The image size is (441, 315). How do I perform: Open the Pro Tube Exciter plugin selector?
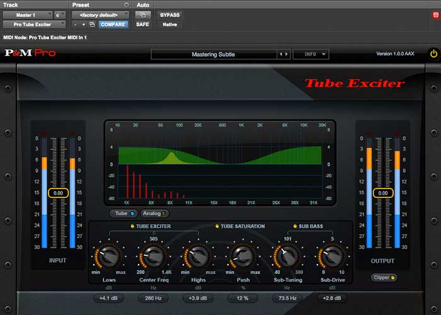pyautogui.click(x=34, y=25)
